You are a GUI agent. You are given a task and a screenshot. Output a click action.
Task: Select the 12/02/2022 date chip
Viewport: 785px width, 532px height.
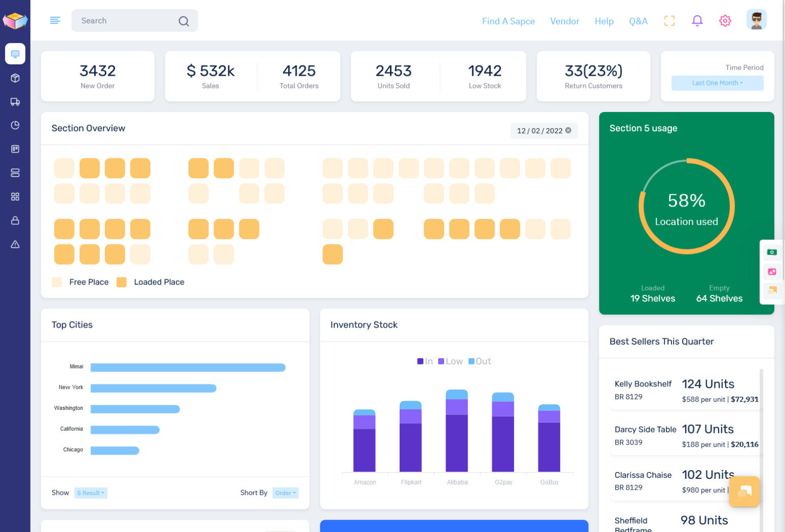pyautogui.click(x=544, y=130)
